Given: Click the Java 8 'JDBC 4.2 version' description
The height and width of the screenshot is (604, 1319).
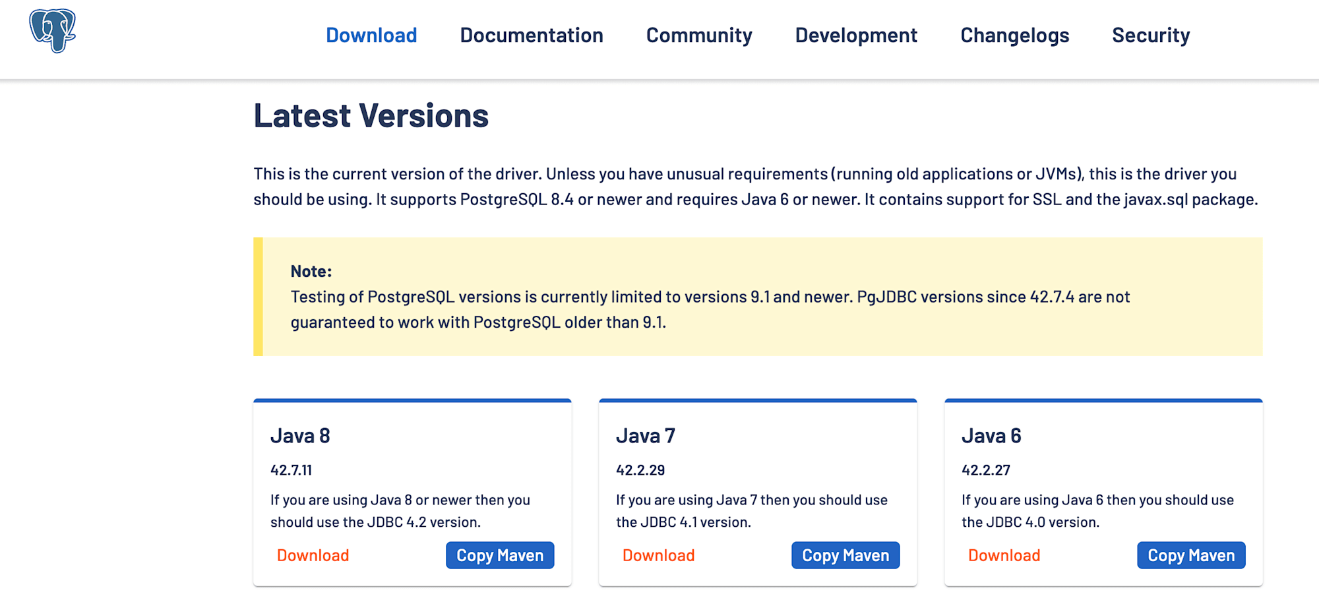Looking at the screenshot, I should (x=400, y=511).
